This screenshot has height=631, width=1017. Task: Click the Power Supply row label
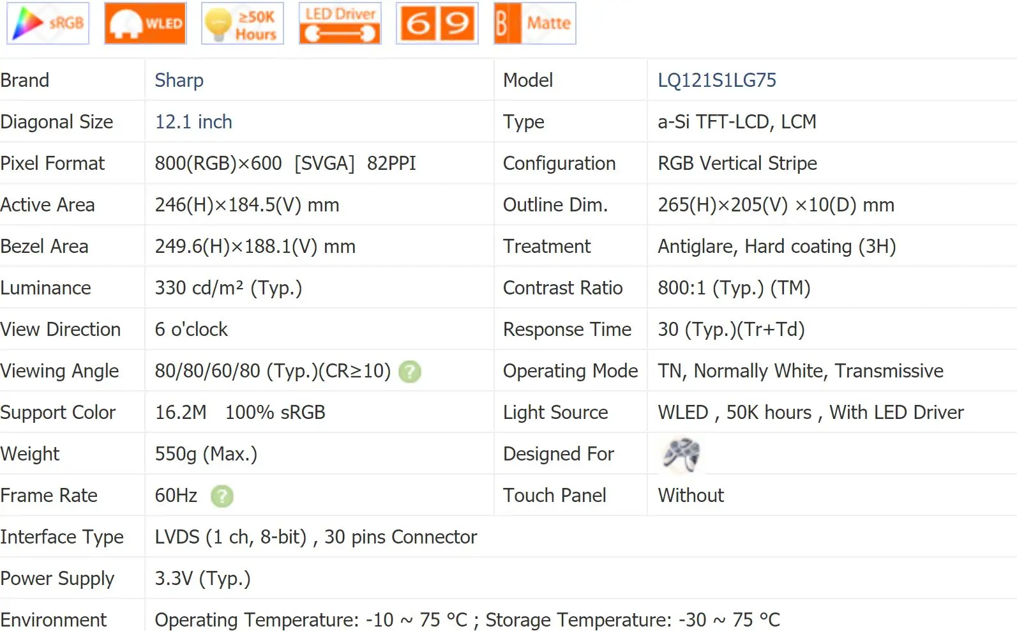(57, 579)
